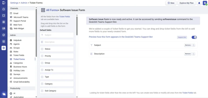Open Automation menu item
The width and height of the screenshot is (208, 98).
tap(19, 97)
